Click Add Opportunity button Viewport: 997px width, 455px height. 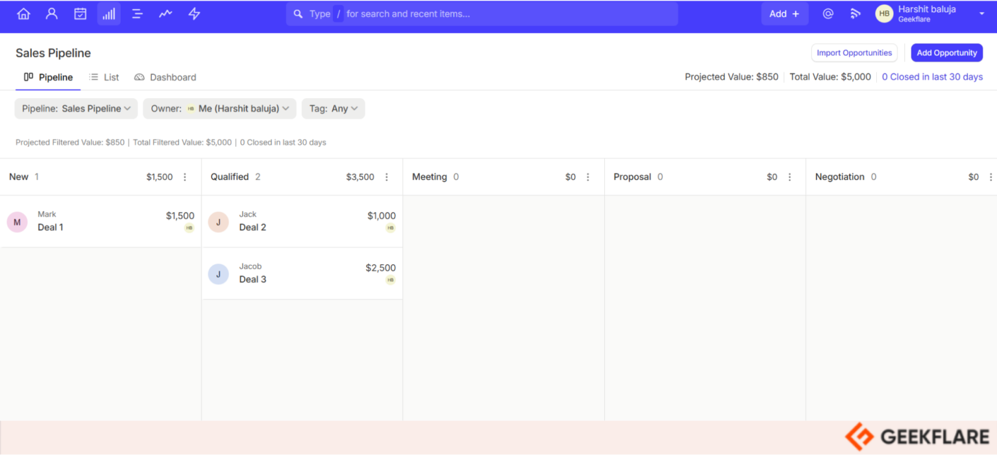pos(946,53)
